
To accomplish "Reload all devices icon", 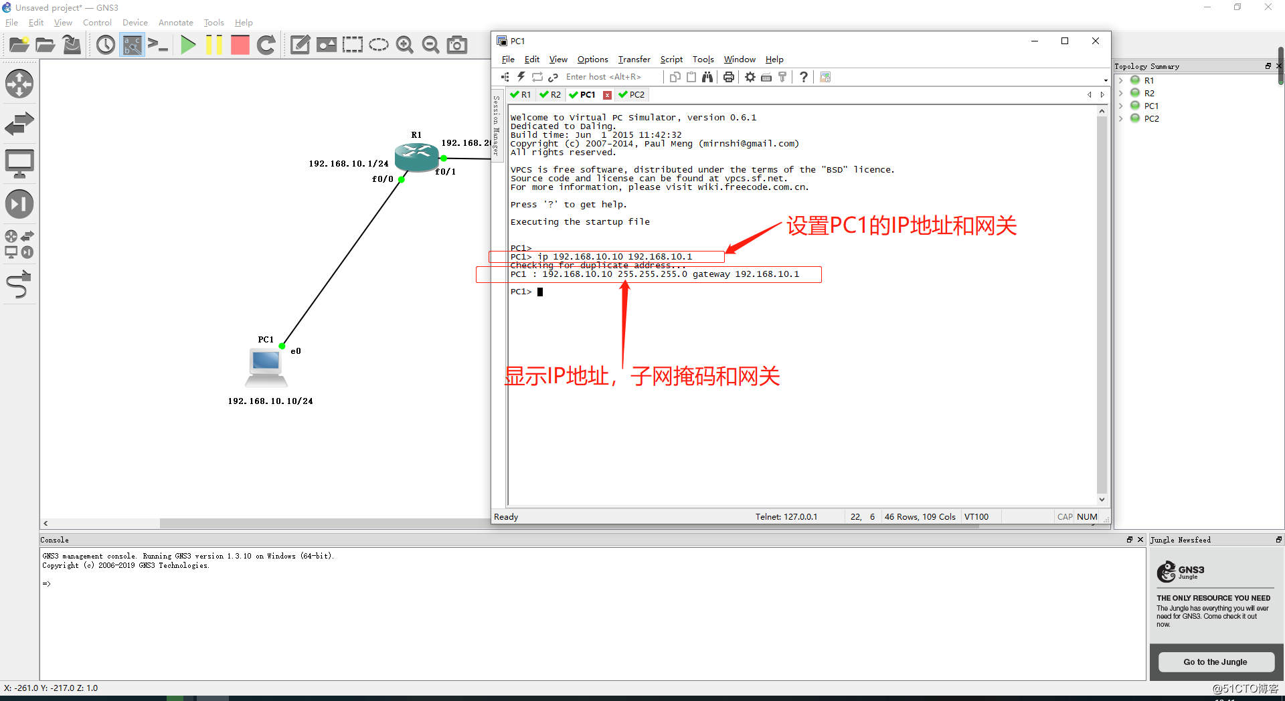I will [266, 45].
